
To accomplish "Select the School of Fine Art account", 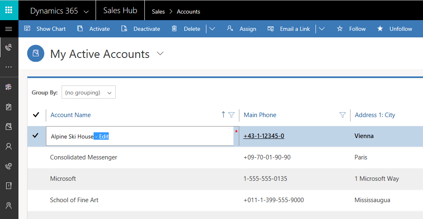I will 74,200.
